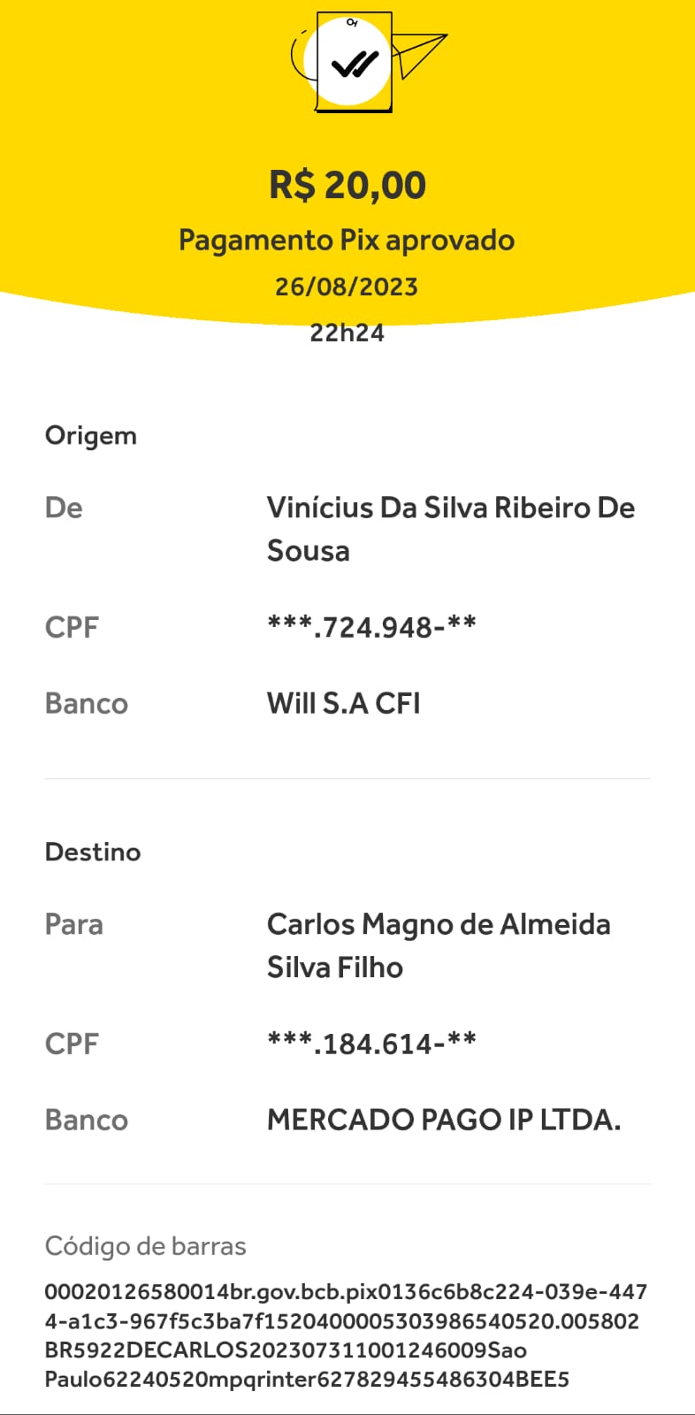Screen dimensions: 695x1415
Task: Tap the "Código de barras" label
Action: coord(146,1246)
